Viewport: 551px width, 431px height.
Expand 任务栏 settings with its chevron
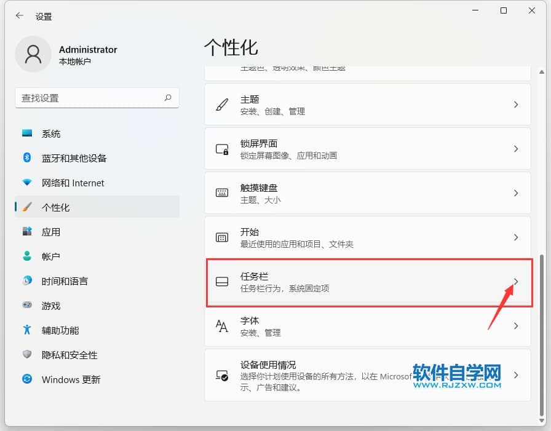click(x=515, y=282)
